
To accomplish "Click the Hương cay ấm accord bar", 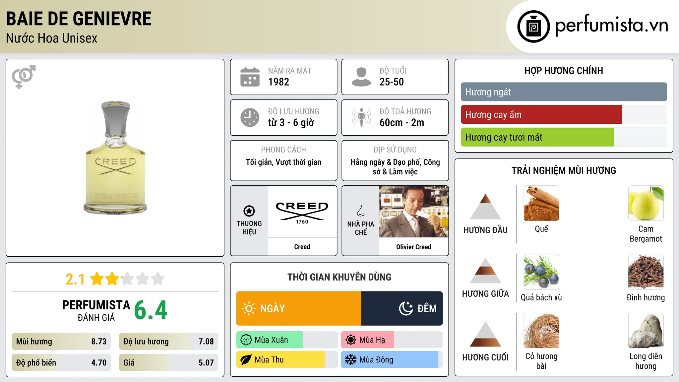I will [564, 115].
